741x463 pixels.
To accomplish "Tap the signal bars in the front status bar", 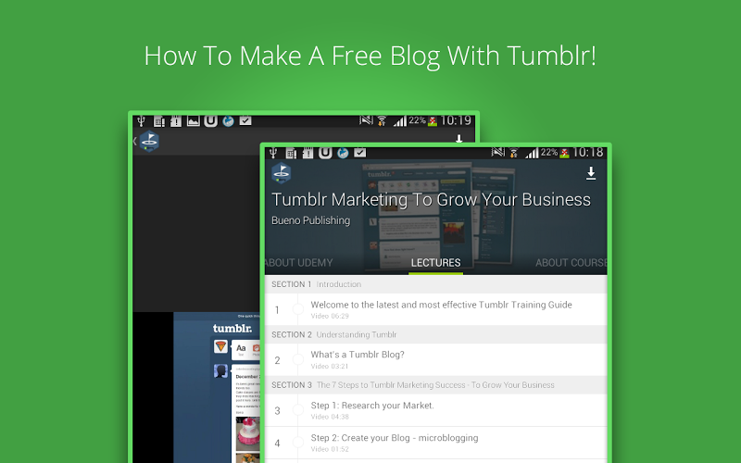I will coord(532,153).
